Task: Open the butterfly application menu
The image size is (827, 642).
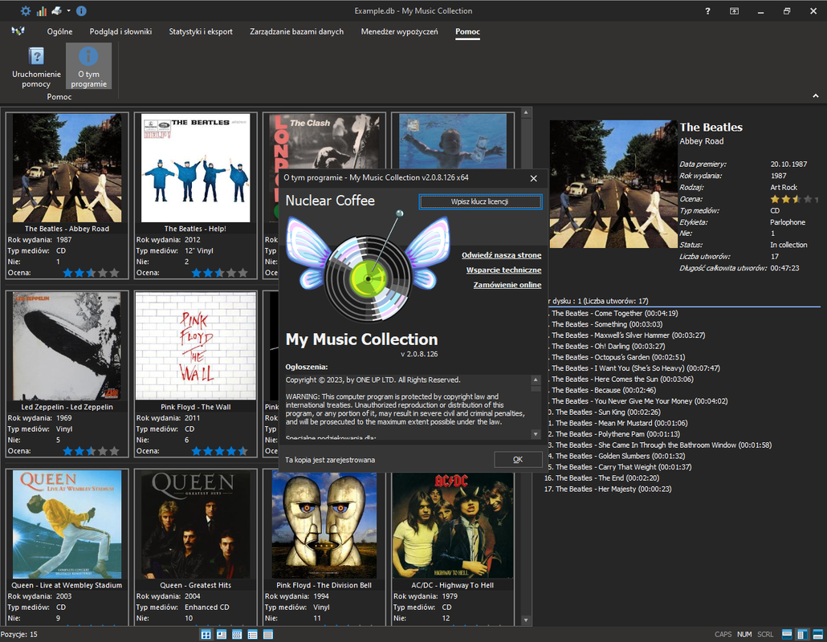Action: pos(18,31)
